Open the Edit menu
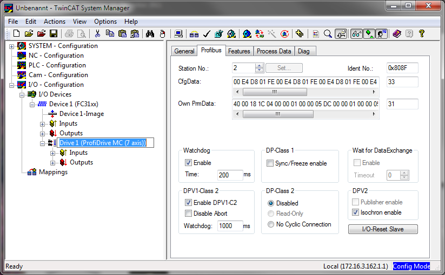The height and width of the screenshot is (275, 445). (31, 22)
